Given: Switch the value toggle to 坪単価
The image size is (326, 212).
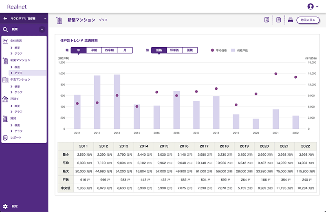Looking at the screenshot, I should coord(175,50).
